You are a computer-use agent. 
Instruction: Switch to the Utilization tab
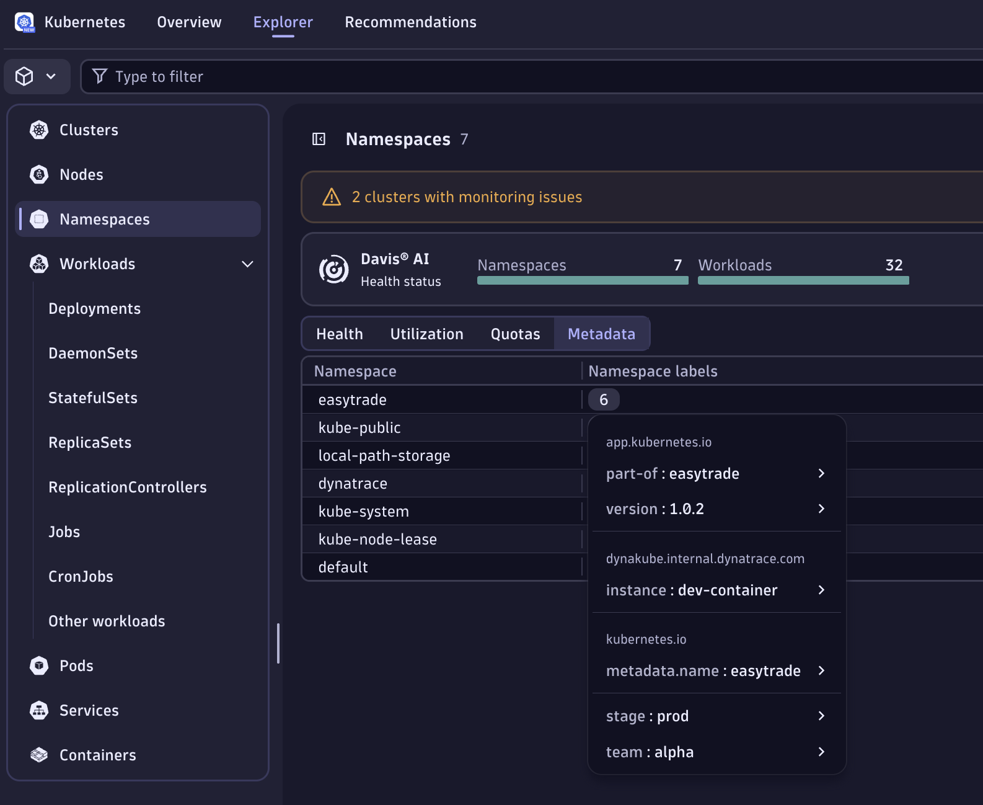pyautogui.click(x=426, y=334)
